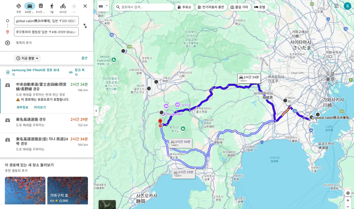The height and width of the screenshot is (209, 354).
Task: Select the 東名高速道路 경유 route option
Action: [x=47, y=122]
